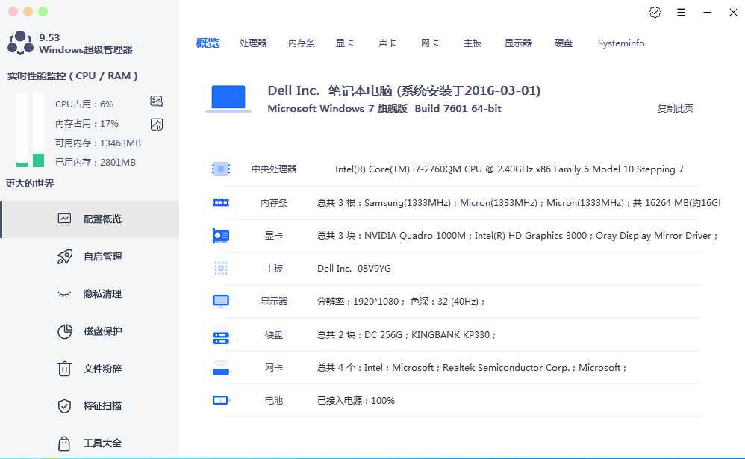This screenshot has width=745, height=459.
Task: Open the hamburger menu icon
Action: tap(681, 13)
